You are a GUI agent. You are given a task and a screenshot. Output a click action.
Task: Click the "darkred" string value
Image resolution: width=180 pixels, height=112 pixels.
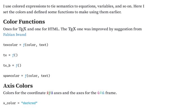point(29,103)
